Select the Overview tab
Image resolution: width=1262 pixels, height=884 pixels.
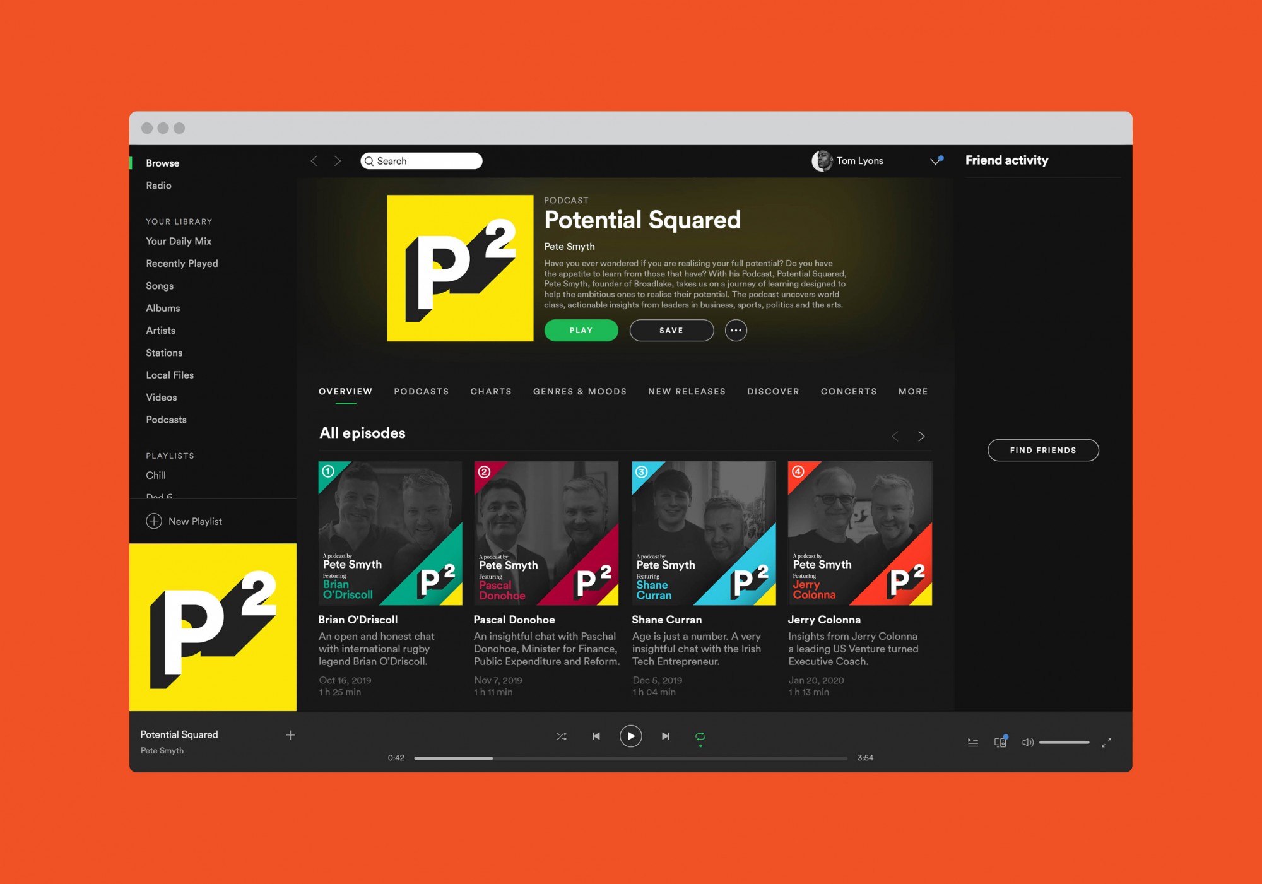tap(345, 392)
